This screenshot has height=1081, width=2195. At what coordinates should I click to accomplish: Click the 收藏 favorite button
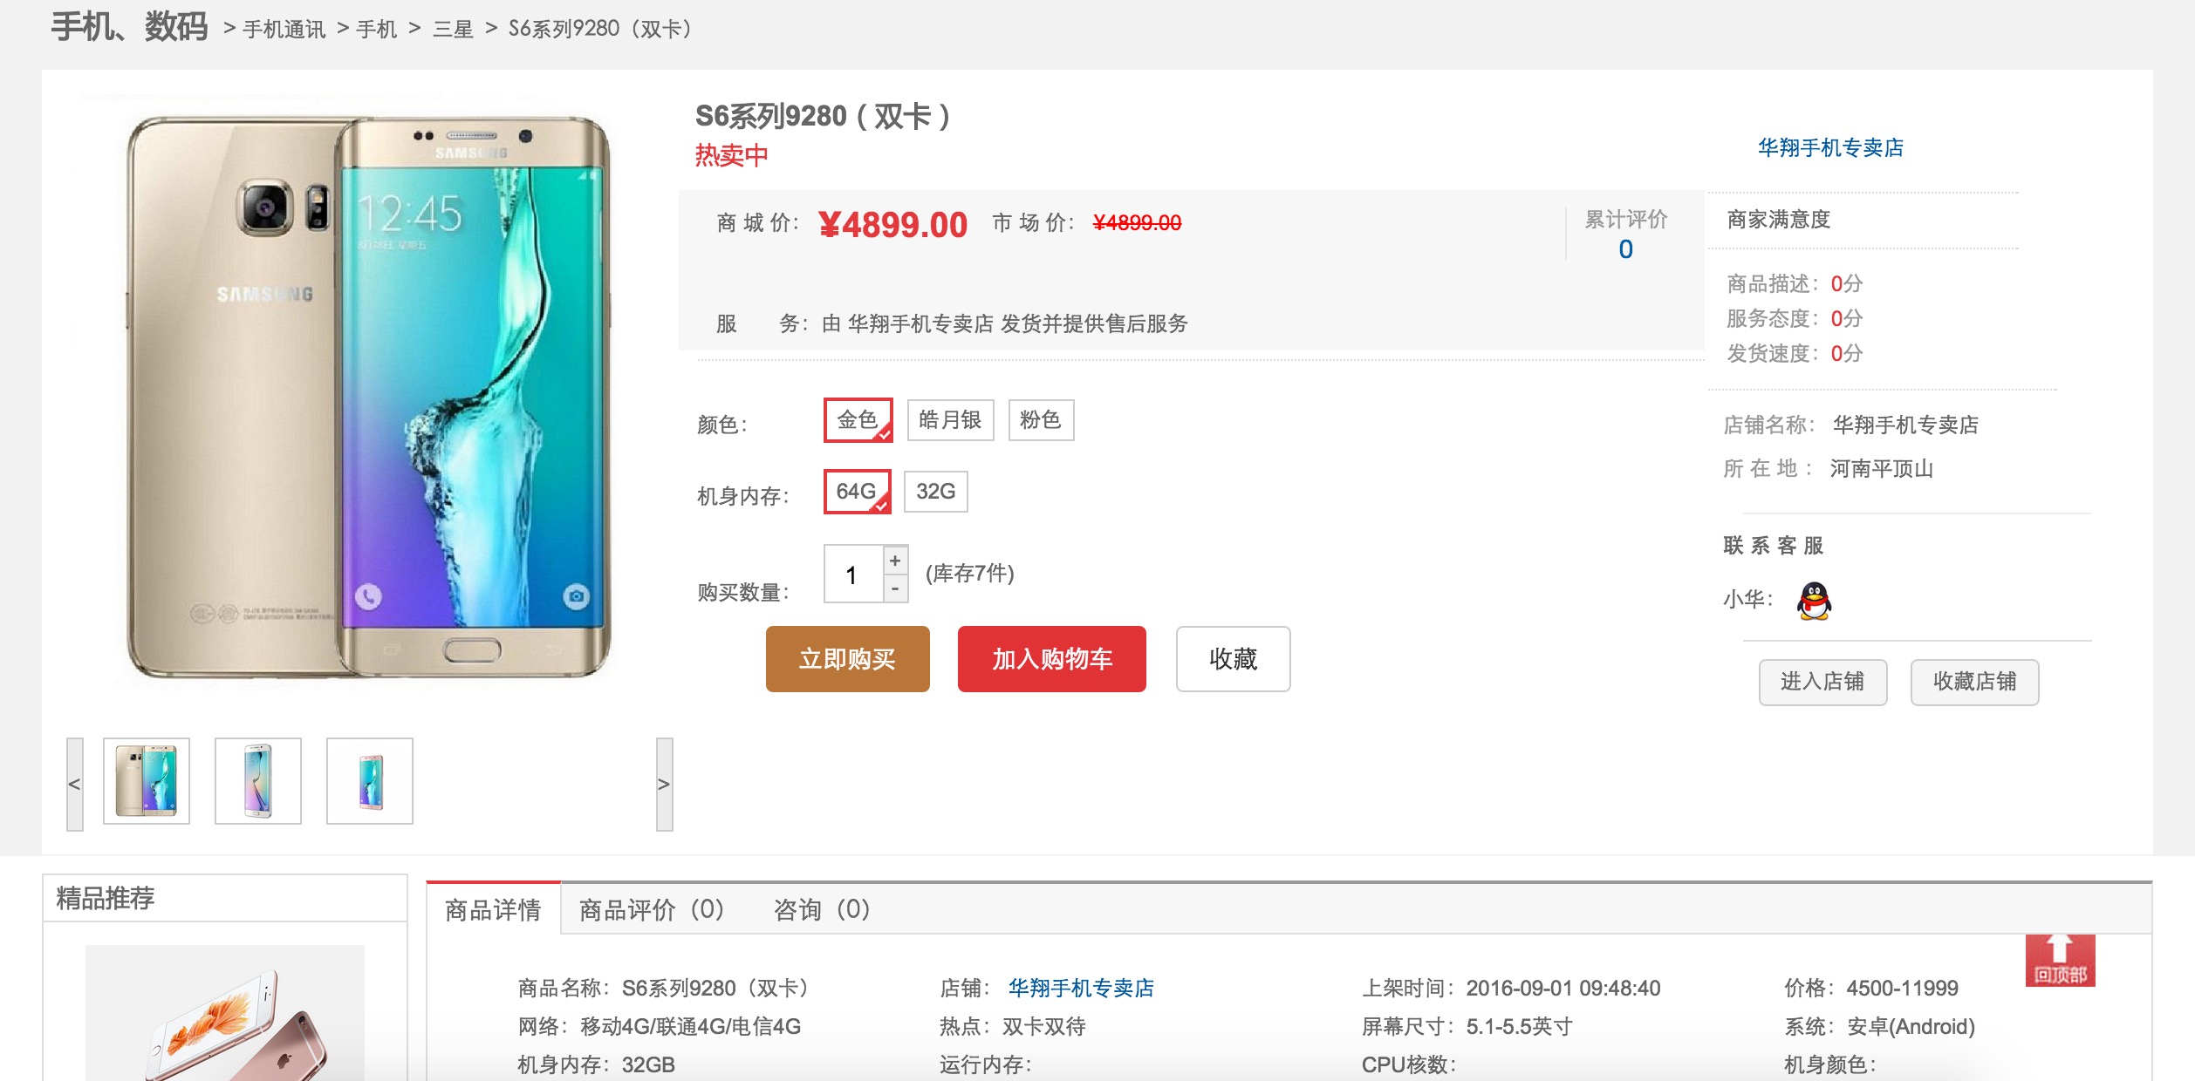pyautogui.click(x=1233, y=659)
